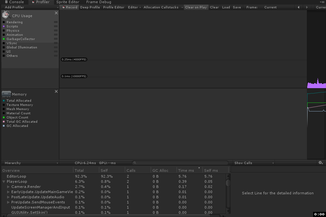The height and width of the screenshot is (217, 326).
Task: Switch to the Console tab
Action: pyautogui.click(x=14, y=2)
